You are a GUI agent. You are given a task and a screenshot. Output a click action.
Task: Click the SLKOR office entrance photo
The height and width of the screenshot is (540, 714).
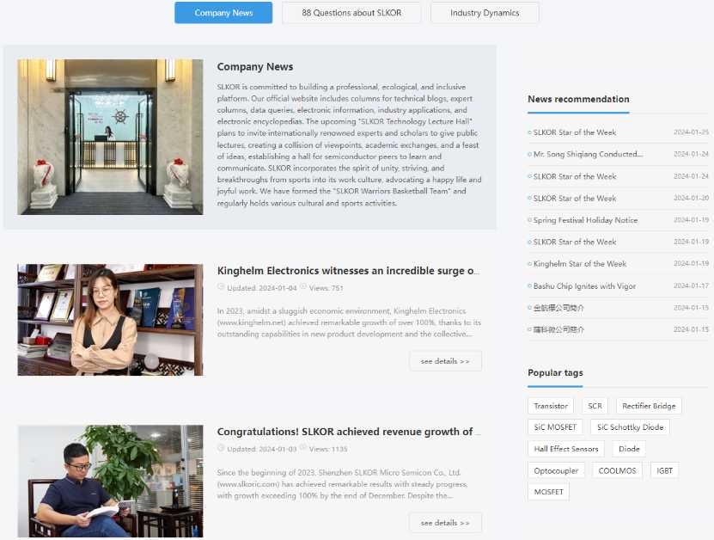110,137
